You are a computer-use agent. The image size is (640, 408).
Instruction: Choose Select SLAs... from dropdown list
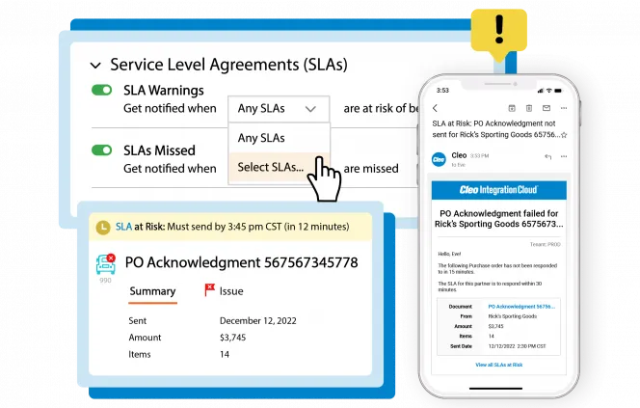point(279,167)
